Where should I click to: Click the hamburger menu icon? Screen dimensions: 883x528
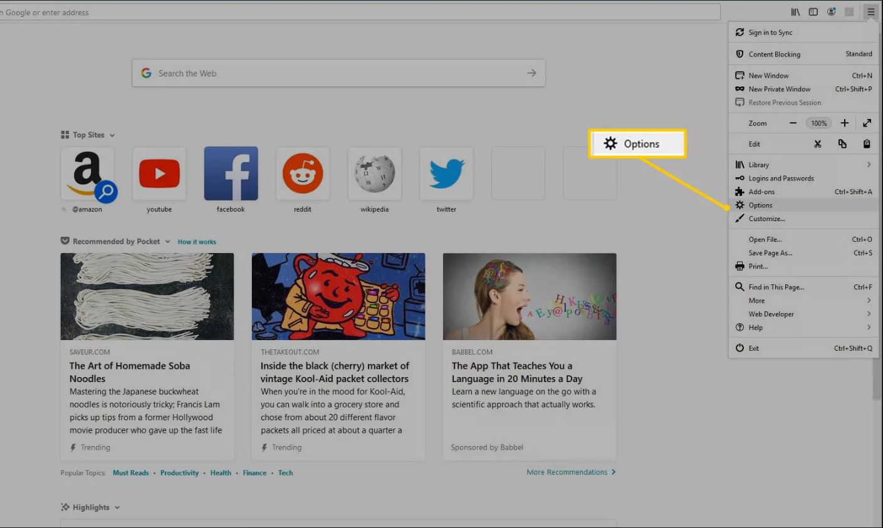tap(870, 12)
